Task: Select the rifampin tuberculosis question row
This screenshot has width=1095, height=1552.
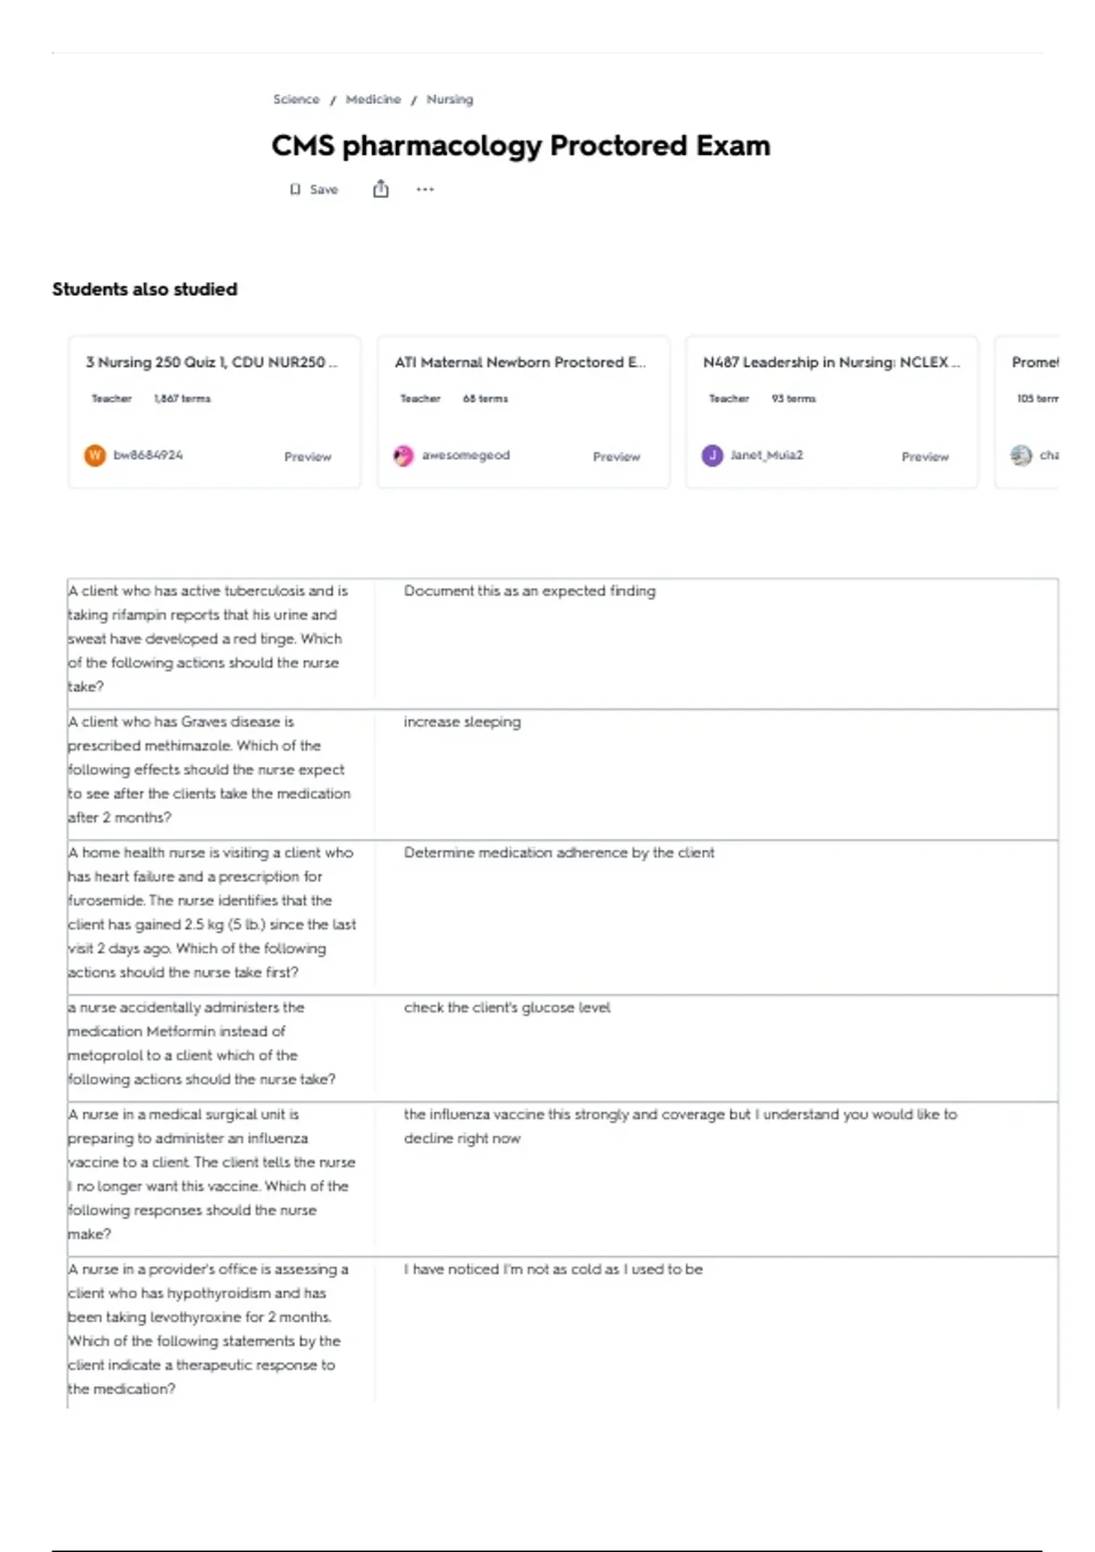Action: [562, 643]
